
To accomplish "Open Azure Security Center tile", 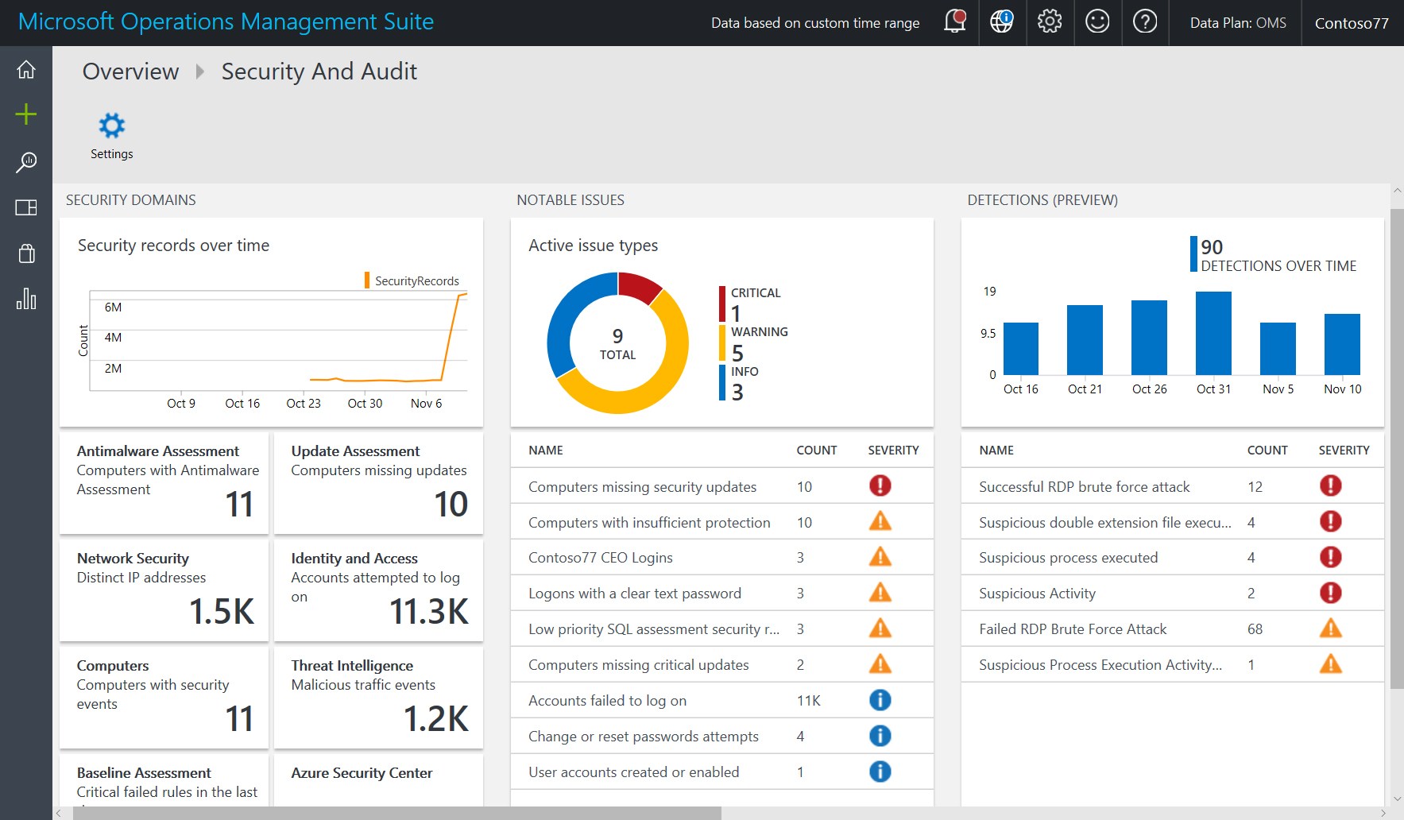I will pyautogui.click(x=378, y=780).
